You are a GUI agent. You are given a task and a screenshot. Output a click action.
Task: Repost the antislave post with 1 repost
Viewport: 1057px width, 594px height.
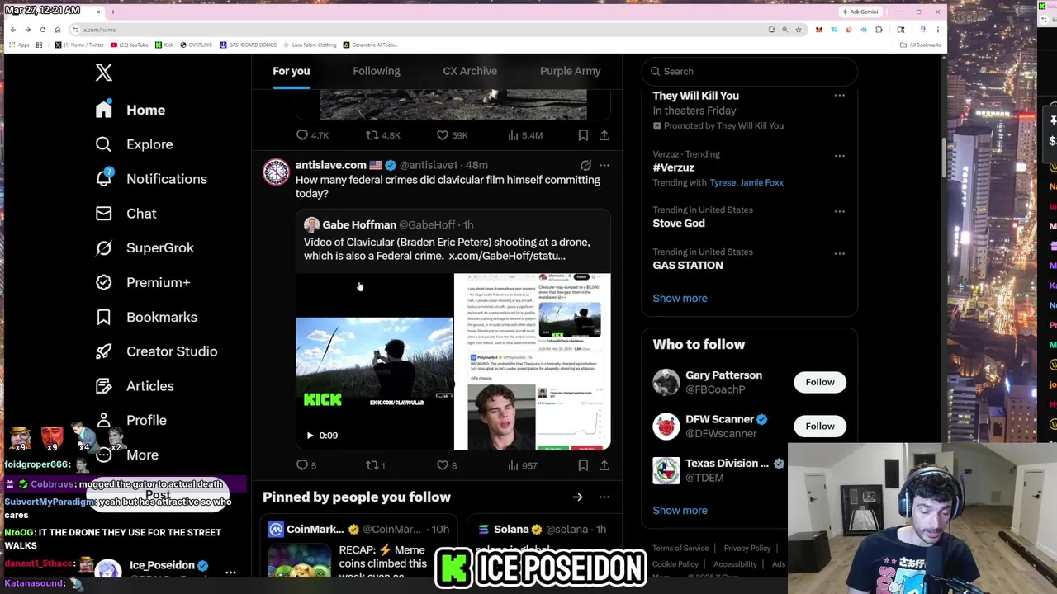(372, 465)
